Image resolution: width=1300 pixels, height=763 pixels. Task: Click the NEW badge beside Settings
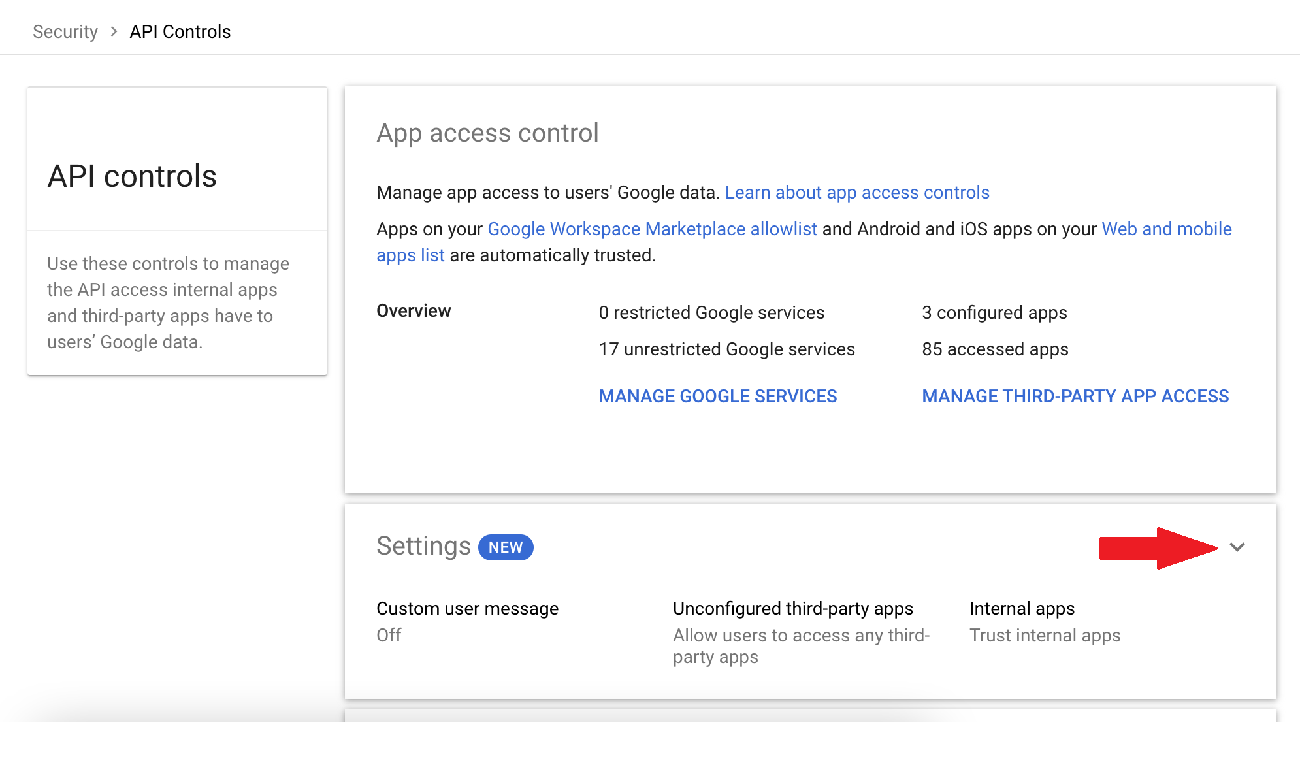(x=506, y=547)
